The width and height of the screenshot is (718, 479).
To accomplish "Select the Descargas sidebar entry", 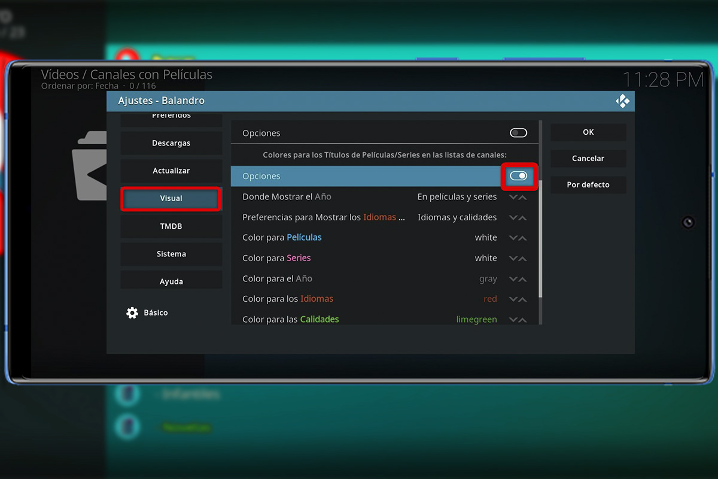I will point(171,143).
